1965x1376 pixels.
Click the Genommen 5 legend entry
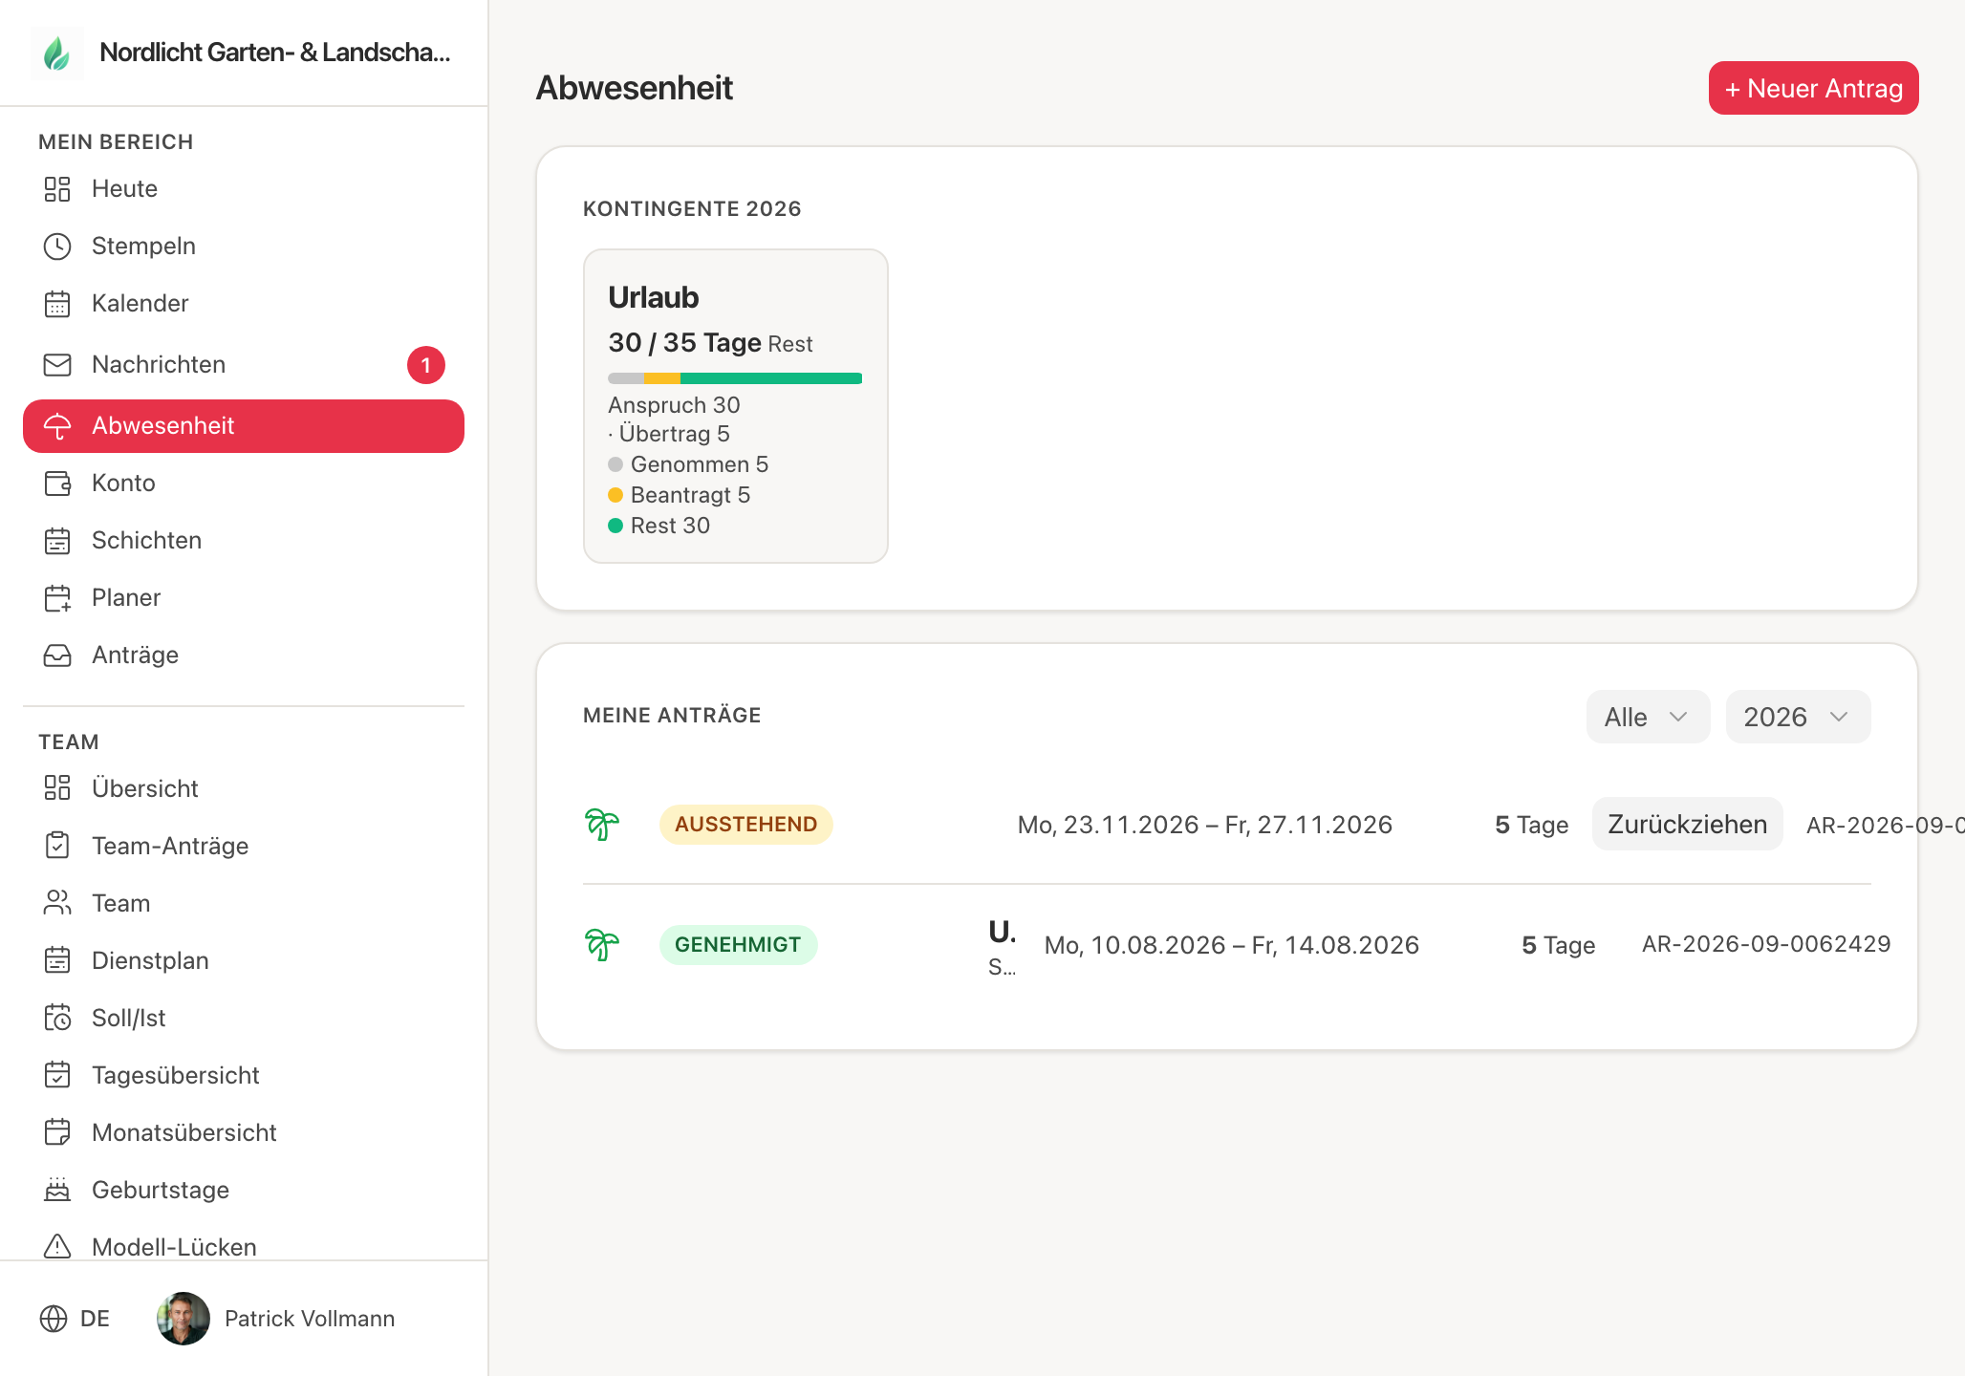688,464
